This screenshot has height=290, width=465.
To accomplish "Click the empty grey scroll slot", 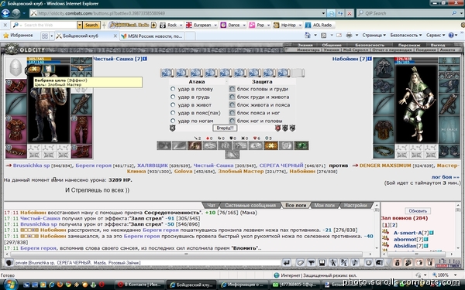I will point(298,73).
